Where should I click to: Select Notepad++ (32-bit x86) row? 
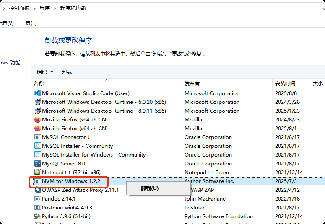click(71, 172)
